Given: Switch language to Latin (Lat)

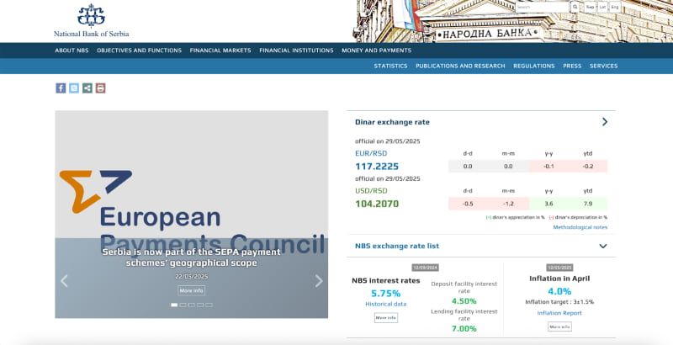Looking at the screenshot, I should point(603,7).
